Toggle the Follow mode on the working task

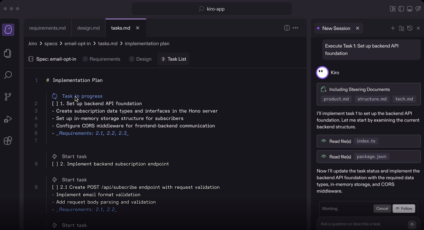click(x=404, y=208)
